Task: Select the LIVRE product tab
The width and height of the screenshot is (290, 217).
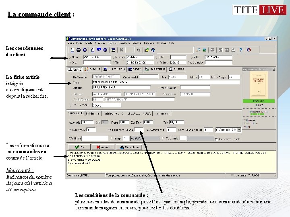Action: 75,70
